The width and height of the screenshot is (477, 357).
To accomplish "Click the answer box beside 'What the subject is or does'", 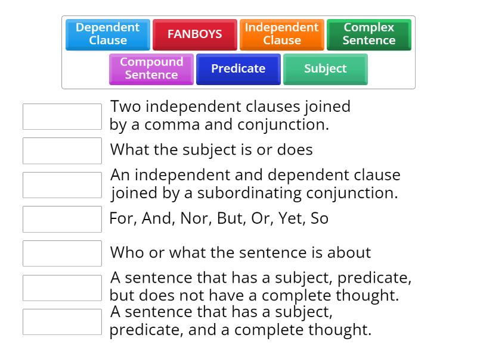I will click(x=62, y=151).
